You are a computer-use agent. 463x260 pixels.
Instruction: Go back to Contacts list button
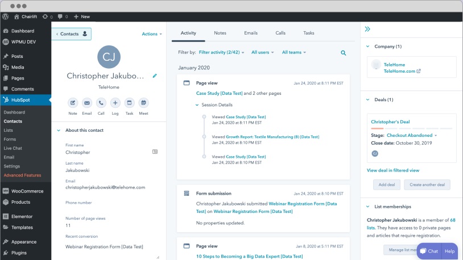72,34
